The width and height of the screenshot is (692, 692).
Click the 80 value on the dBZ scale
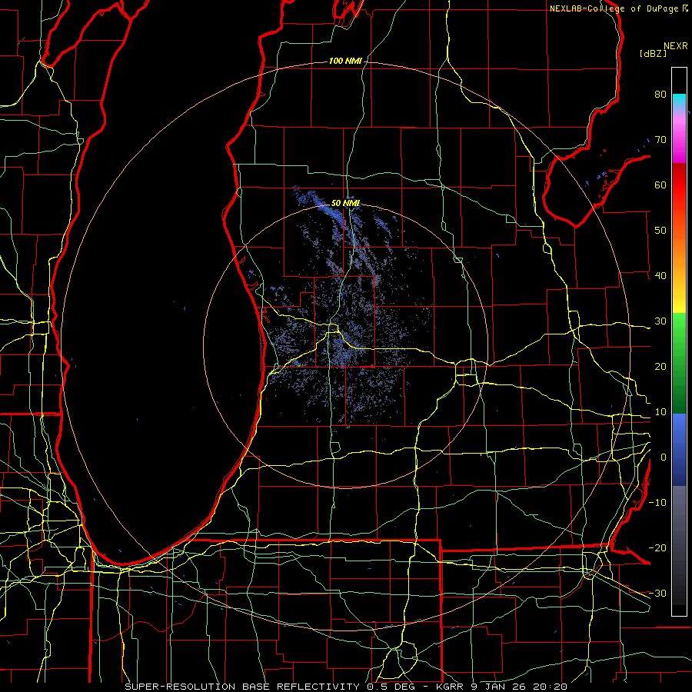point(660,94)
